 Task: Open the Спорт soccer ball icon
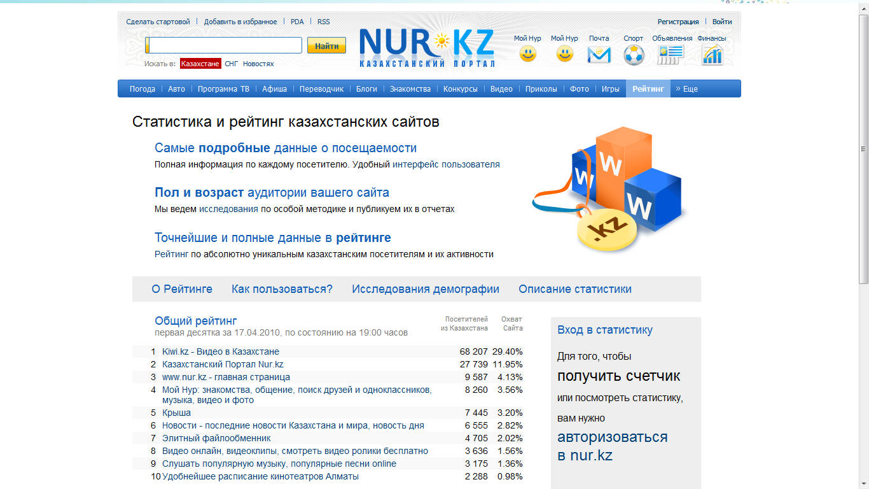click(634, 55)
